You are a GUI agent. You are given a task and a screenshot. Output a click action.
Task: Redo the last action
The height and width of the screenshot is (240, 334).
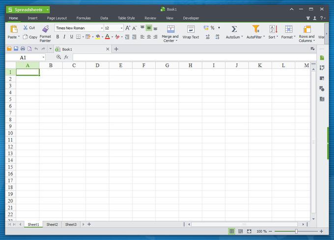click(43, 49)
